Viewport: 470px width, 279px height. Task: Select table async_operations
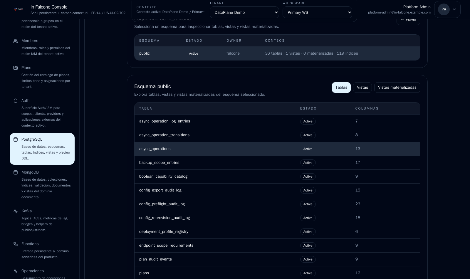[x=277, y=149]
